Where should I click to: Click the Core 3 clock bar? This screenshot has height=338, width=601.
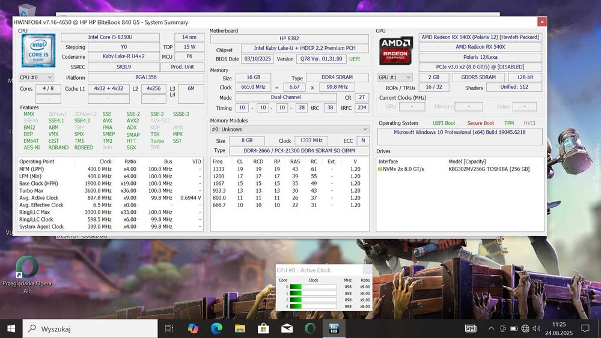313,306
